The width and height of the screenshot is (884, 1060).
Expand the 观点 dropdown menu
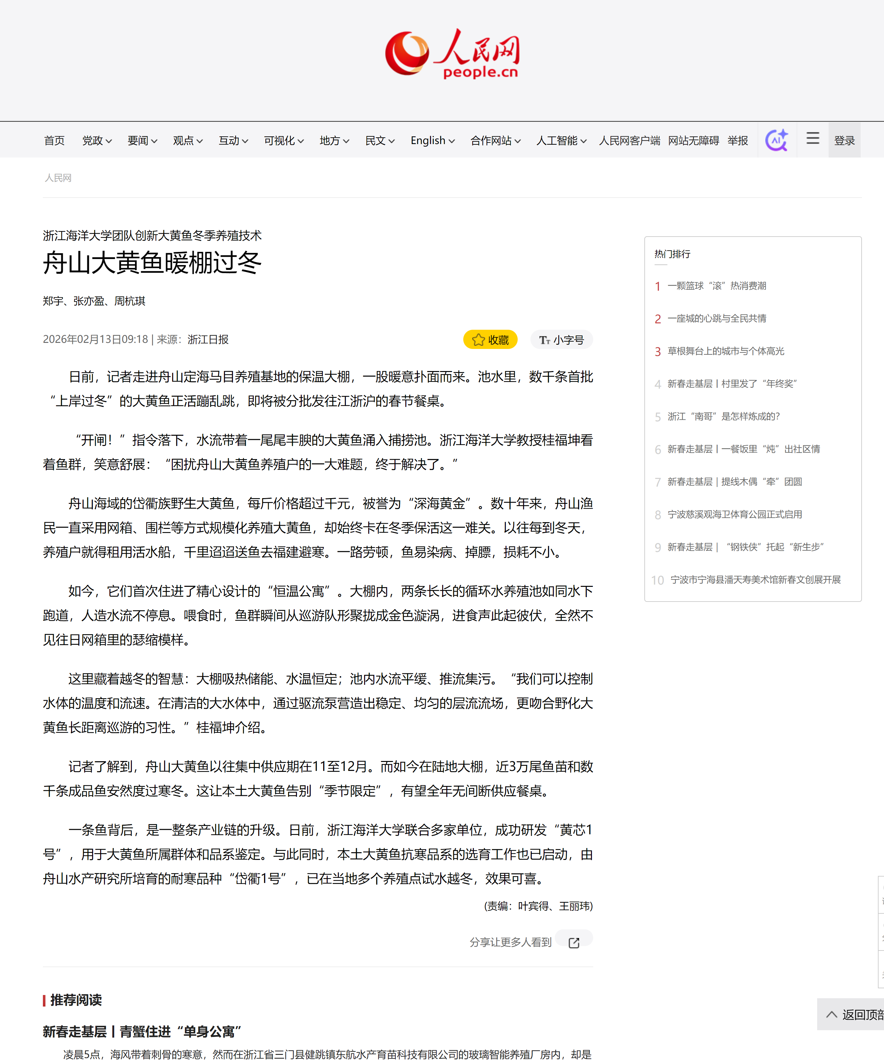188,140
